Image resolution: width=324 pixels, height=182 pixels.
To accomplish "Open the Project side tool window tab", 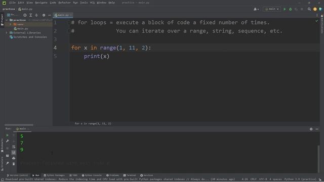I will 2,20.
